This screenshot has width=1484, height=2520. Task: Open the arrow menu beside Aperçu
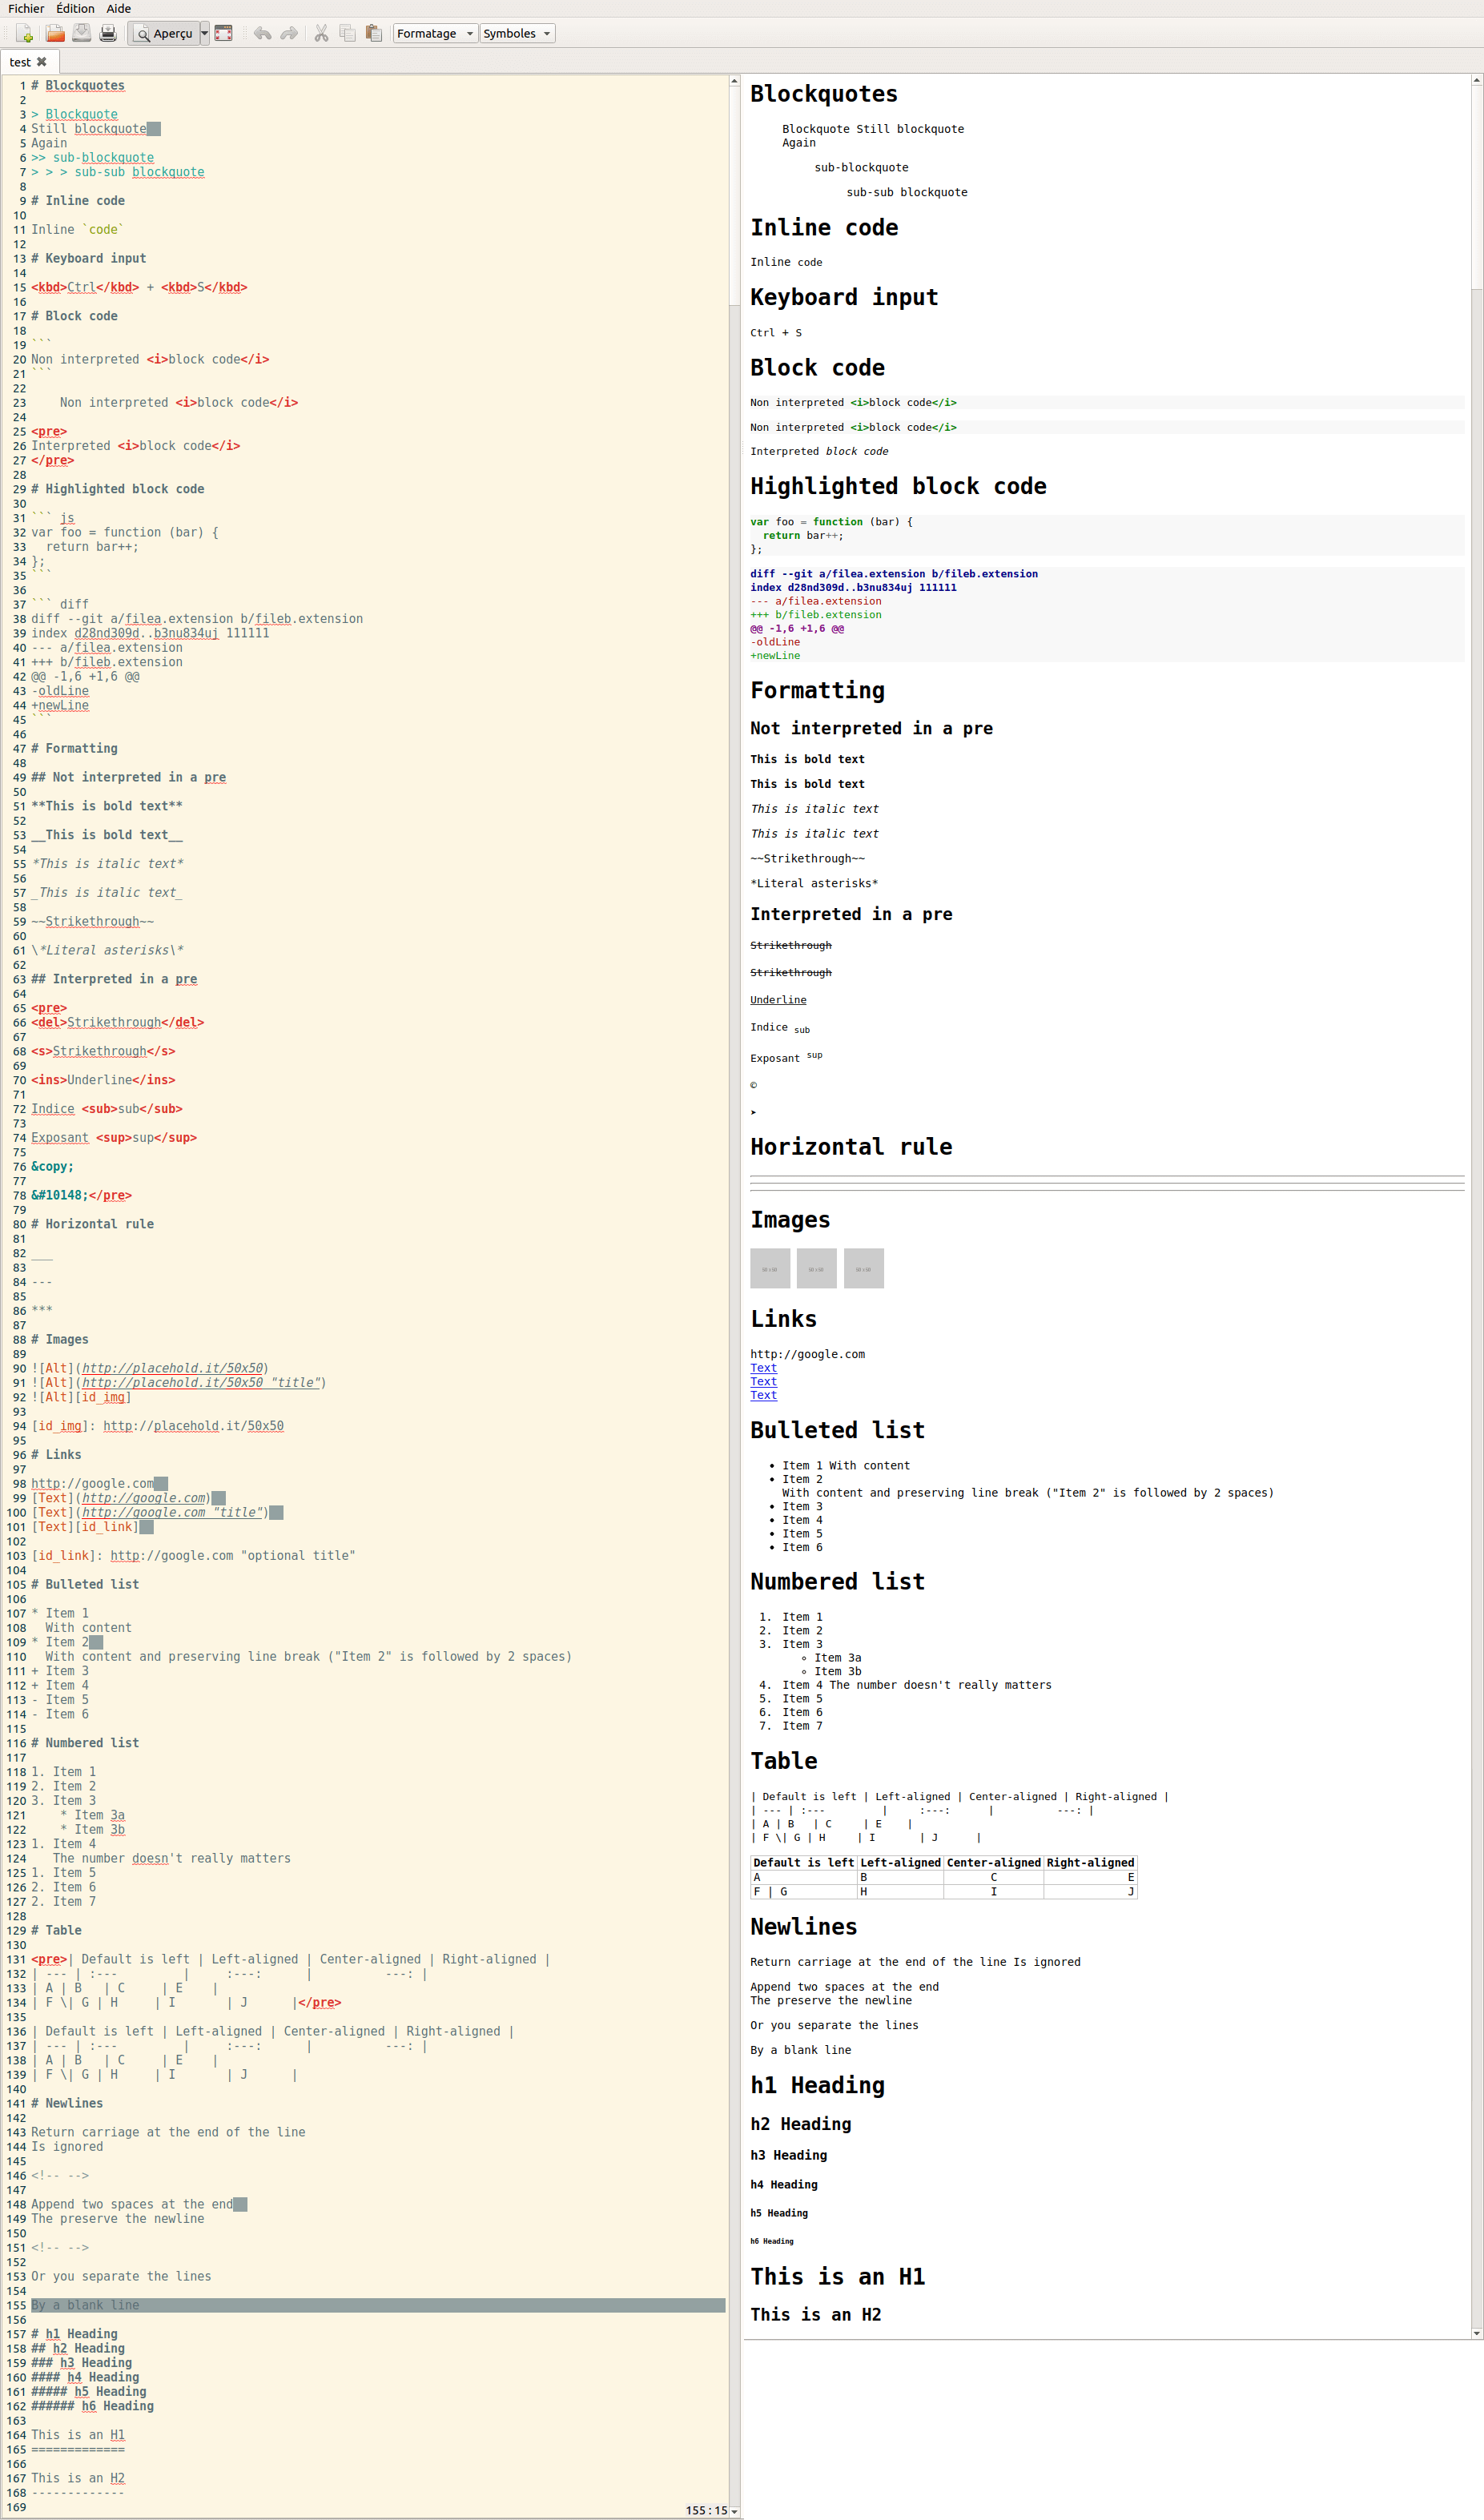click(x=205, y=33)
